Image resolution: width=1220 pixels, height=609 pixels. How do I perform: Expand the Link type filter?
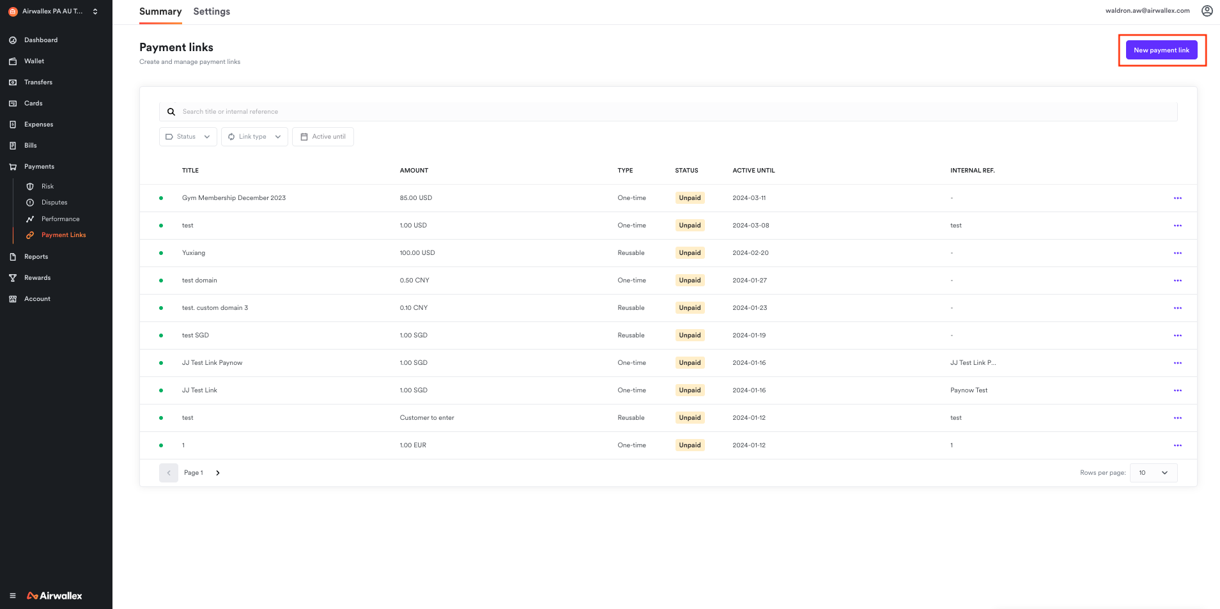(254, 137)
